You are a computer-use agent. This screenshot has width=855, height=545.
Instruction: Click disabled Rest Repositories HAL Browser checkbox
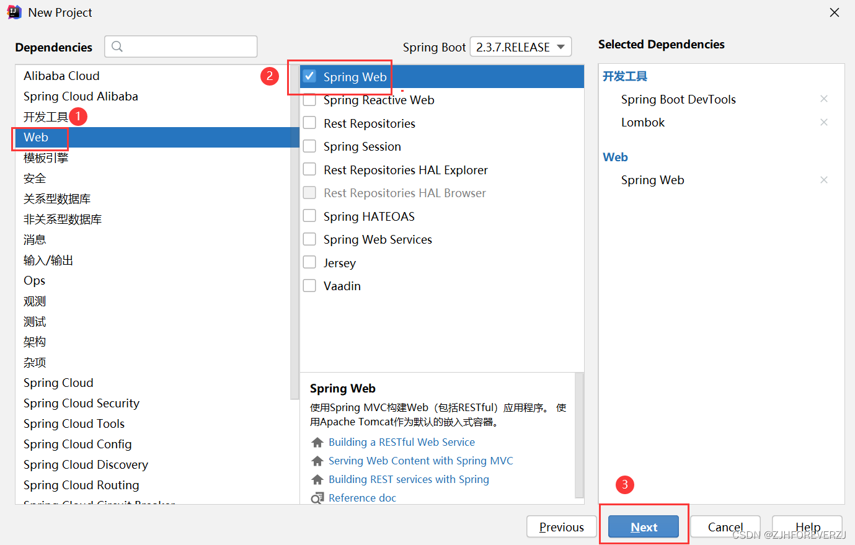[x=309, y=193]
